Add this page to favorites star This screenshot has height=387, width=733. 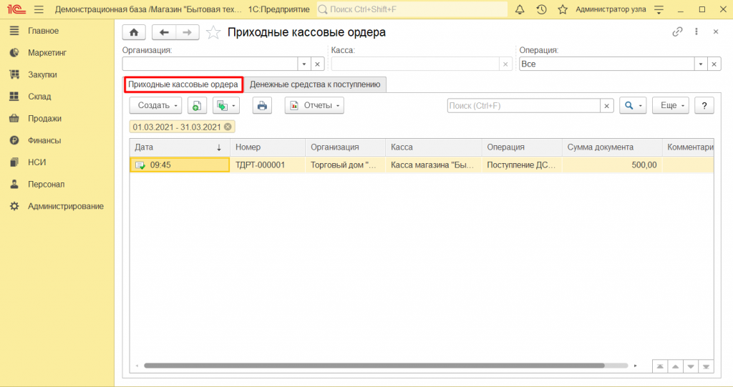[x=213, y=32]
